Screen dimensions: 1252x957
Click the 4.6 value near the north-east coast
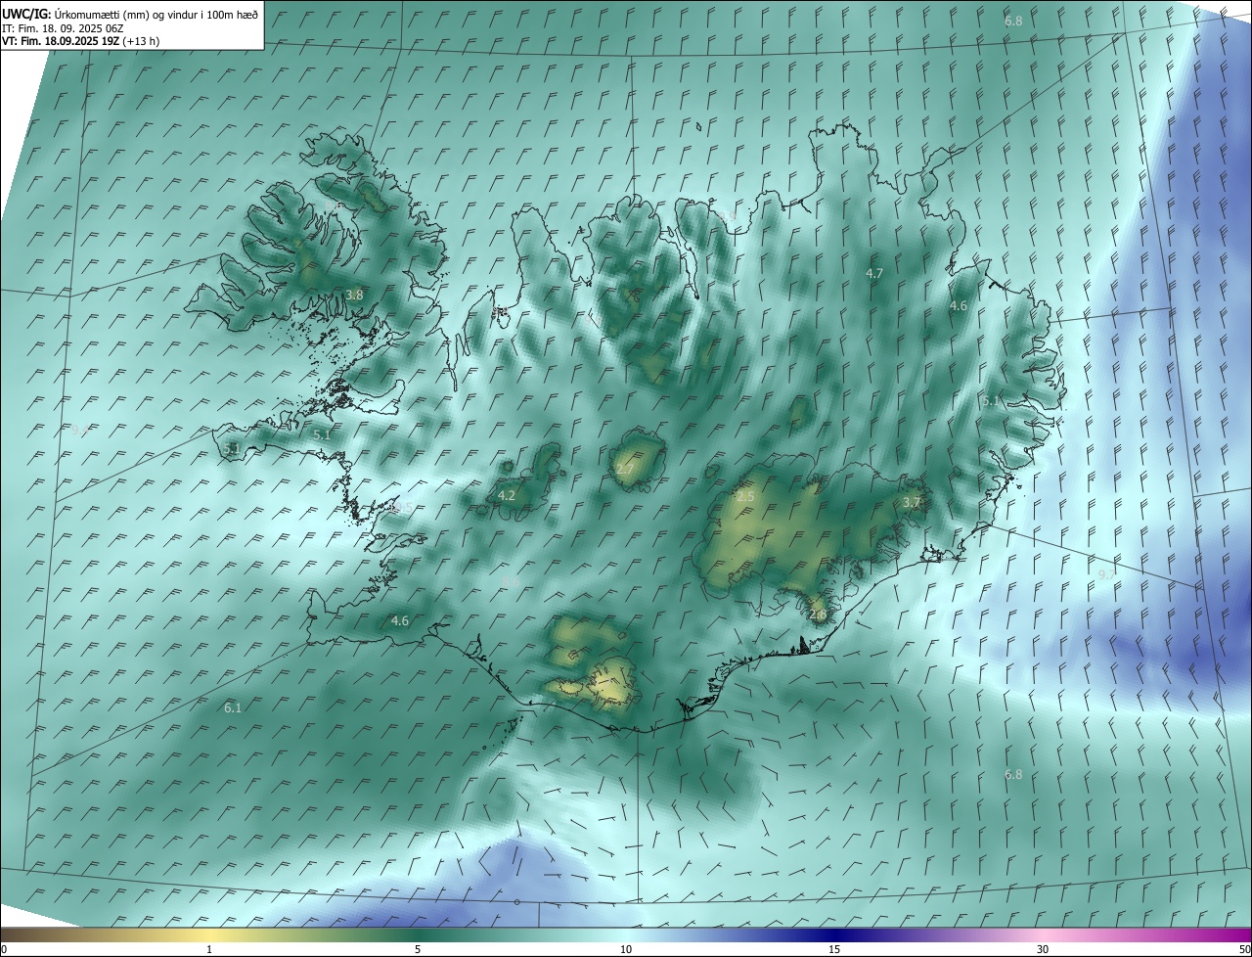[958, 306]
